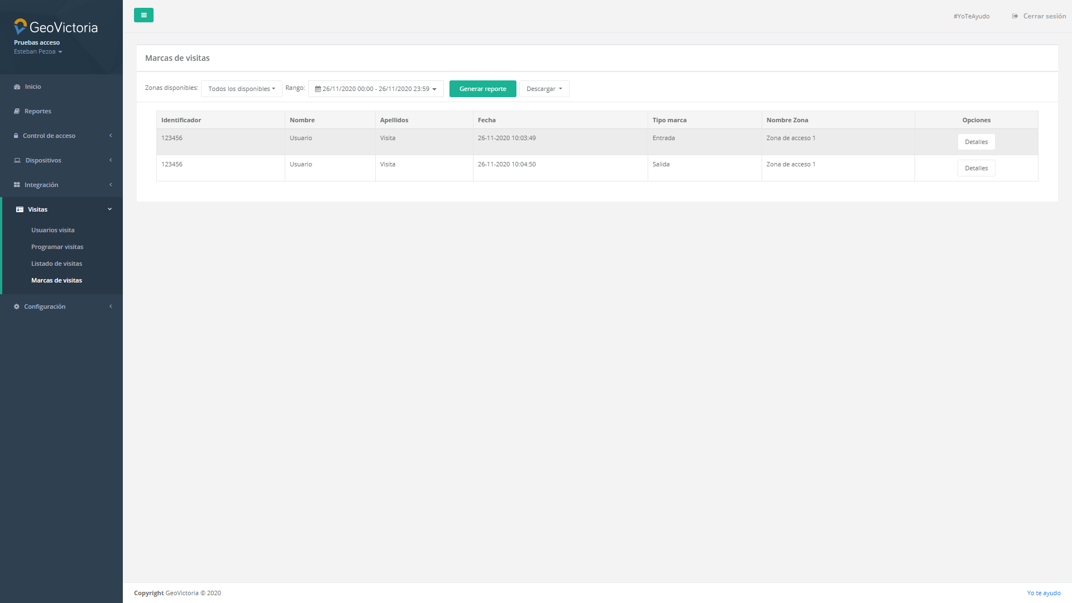
Task: Click the Cerrar sesión logout icon
Action: [1014, 16]
